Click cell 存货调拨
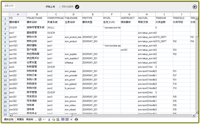Viewport: 200px width, 124px height. [x=37, y=101]
